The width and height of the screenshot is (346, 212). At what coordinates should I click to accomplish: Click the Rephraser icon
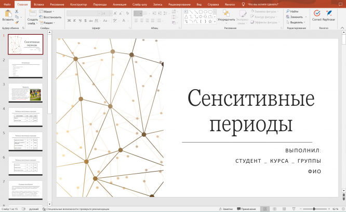coord(329,13)
